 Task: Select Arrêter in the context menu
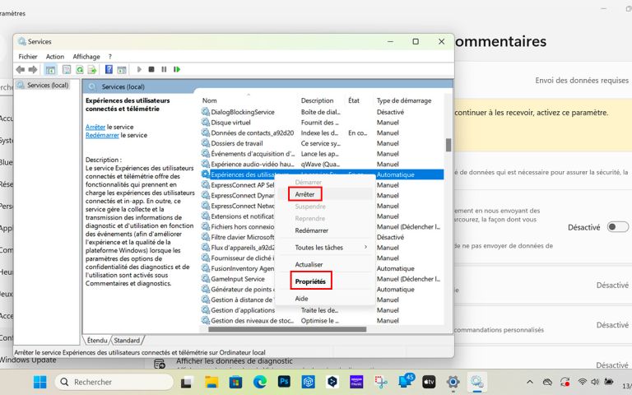304,194
